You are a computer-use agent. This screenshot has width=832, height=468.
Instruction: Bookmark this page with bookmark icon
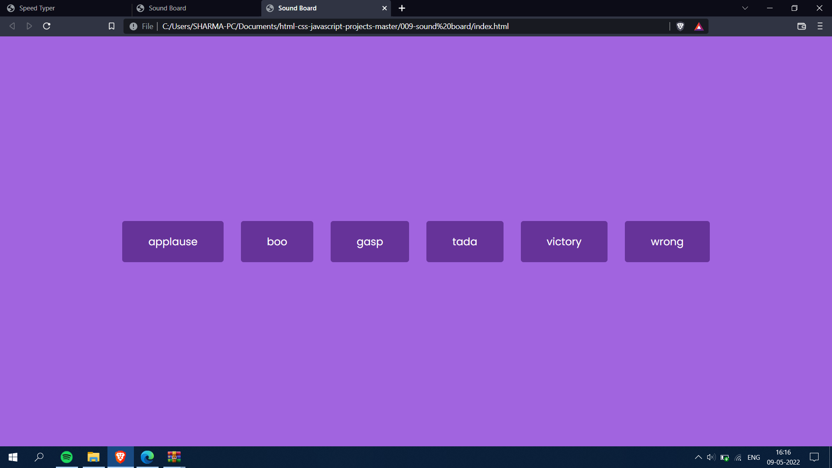click(x=111, y=26)
